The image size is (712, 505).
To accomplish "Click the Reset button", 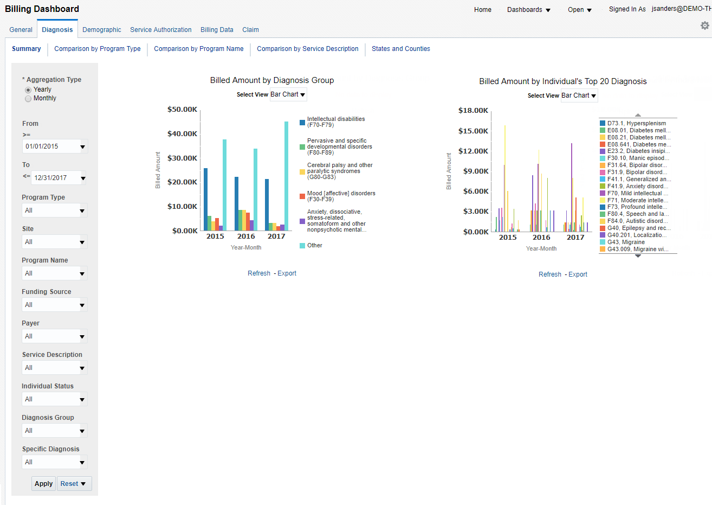I will click(x=74, y=484).
